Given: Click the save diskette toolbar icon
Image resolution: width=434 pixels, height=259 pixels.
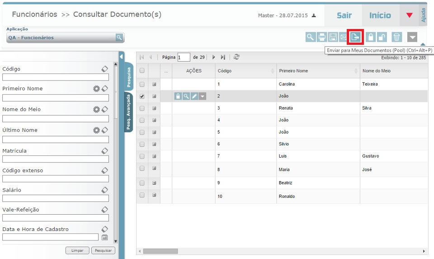Looking at the screenshot, I should 333,37.
